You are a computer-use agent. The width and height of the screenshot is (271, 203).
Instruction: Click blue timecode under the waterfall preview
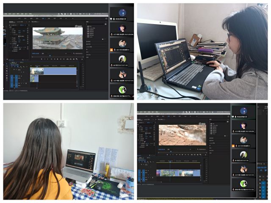162,149
